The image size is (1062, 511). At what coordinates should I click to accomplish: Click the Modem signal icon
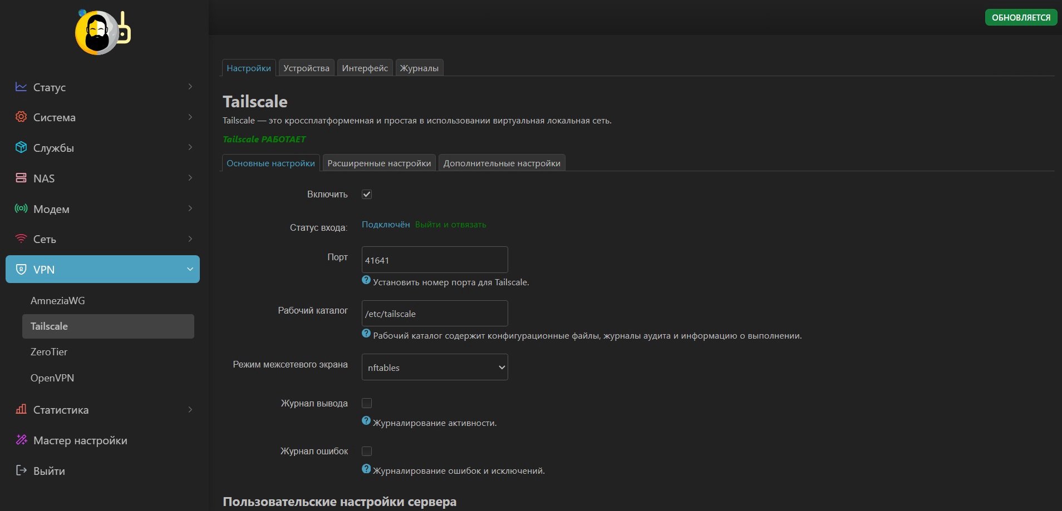[x=21, y=209]
